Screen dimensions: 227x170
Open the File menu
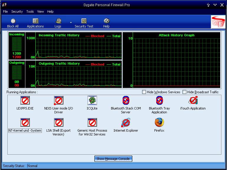click(5, 12)
